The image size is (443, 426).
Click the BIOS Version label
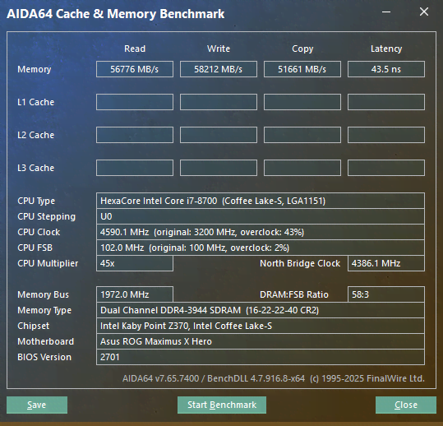tap(44, 357)
